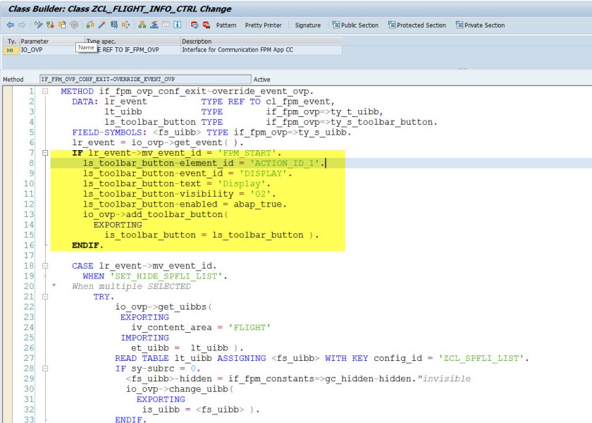Click the spiral where-used icon
Screen dimensions: 592x423
tap(74, 25)
